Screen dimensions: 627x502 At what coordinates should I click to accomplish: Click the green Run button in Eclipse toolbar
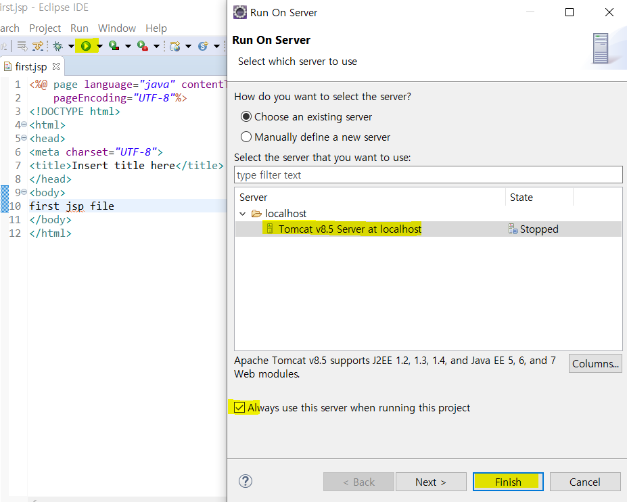pyautogui.click(x=86, y=46)
